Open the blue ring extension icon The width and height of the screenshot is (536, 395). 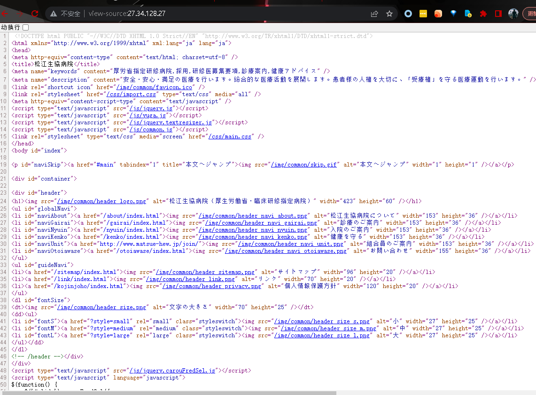pyautogui.click(x=408, y=14)
